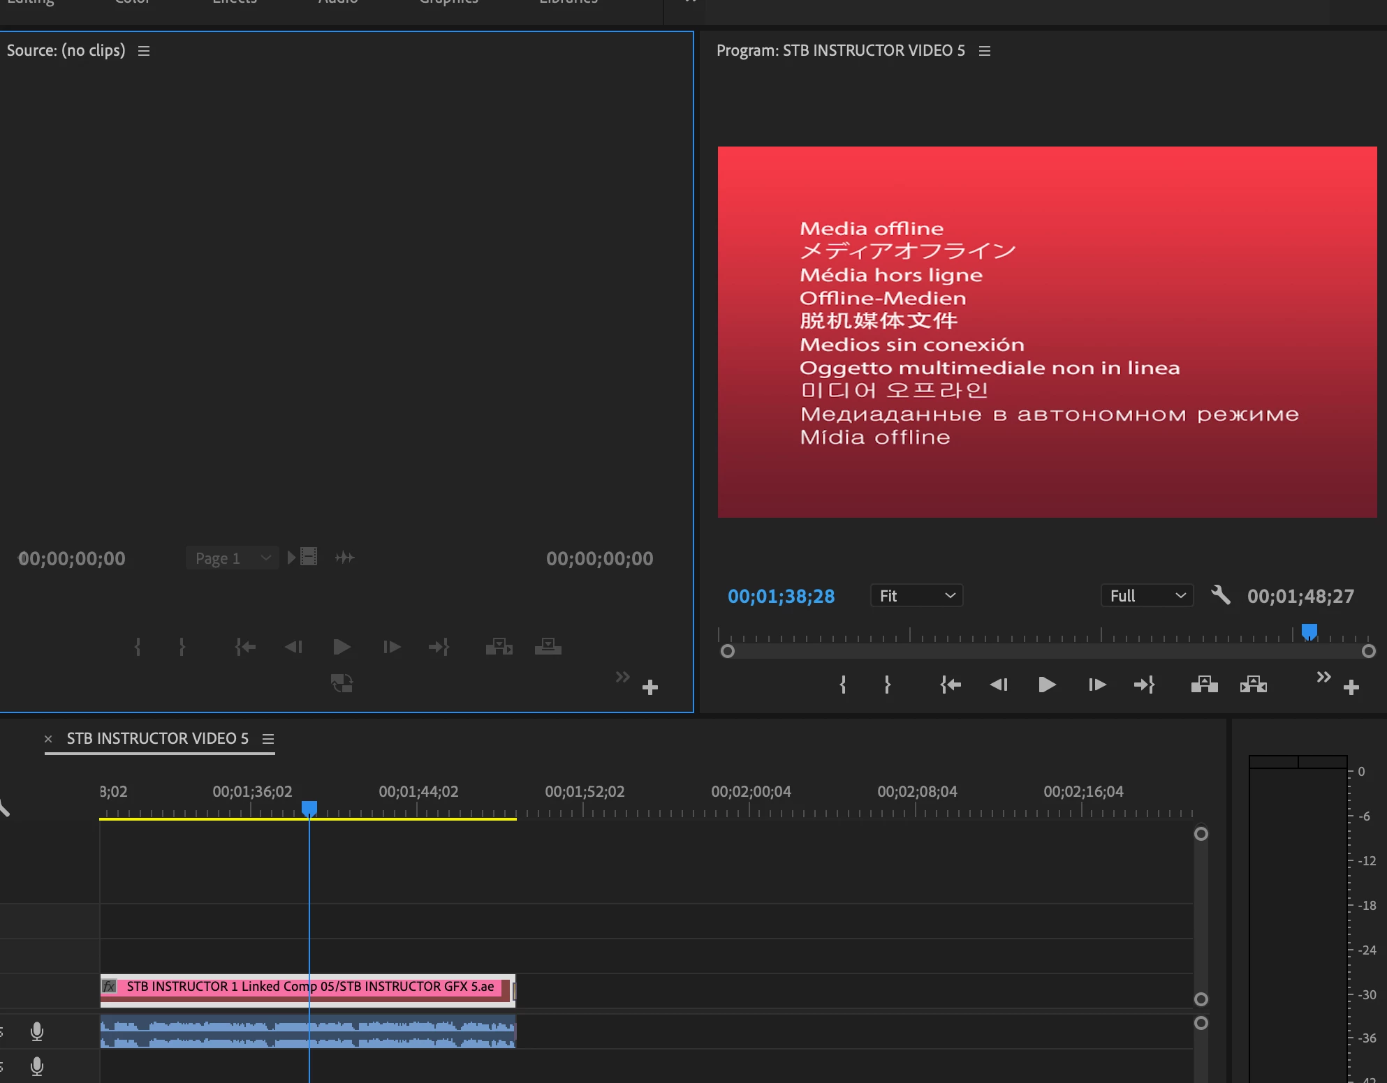Open the Fit zoom level dropdown

[916, 596]
